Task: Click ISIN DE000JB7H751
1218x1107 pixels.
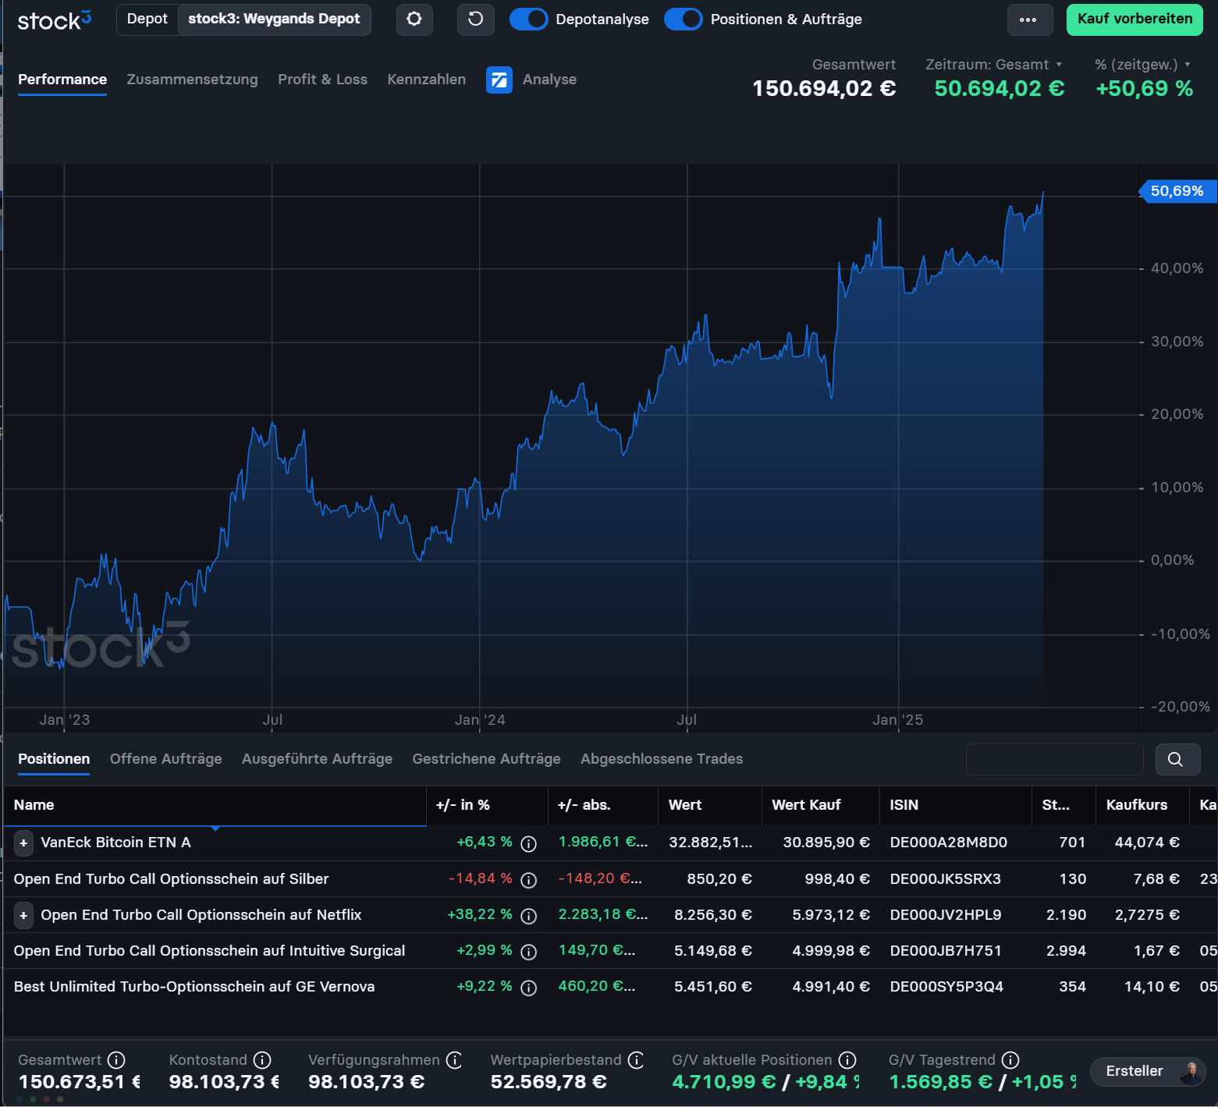Action: [x=946, y=951]
